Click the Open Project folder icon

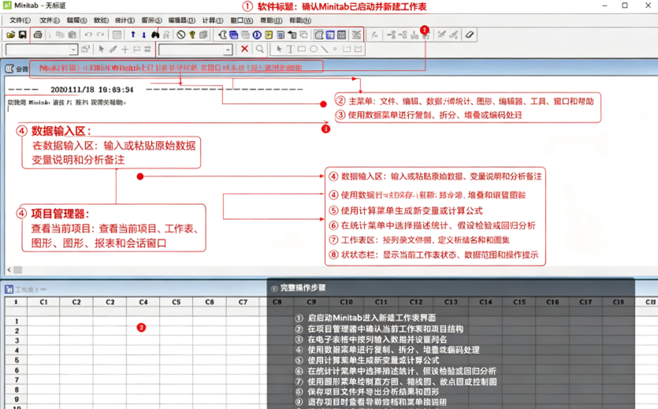[11, 35]
